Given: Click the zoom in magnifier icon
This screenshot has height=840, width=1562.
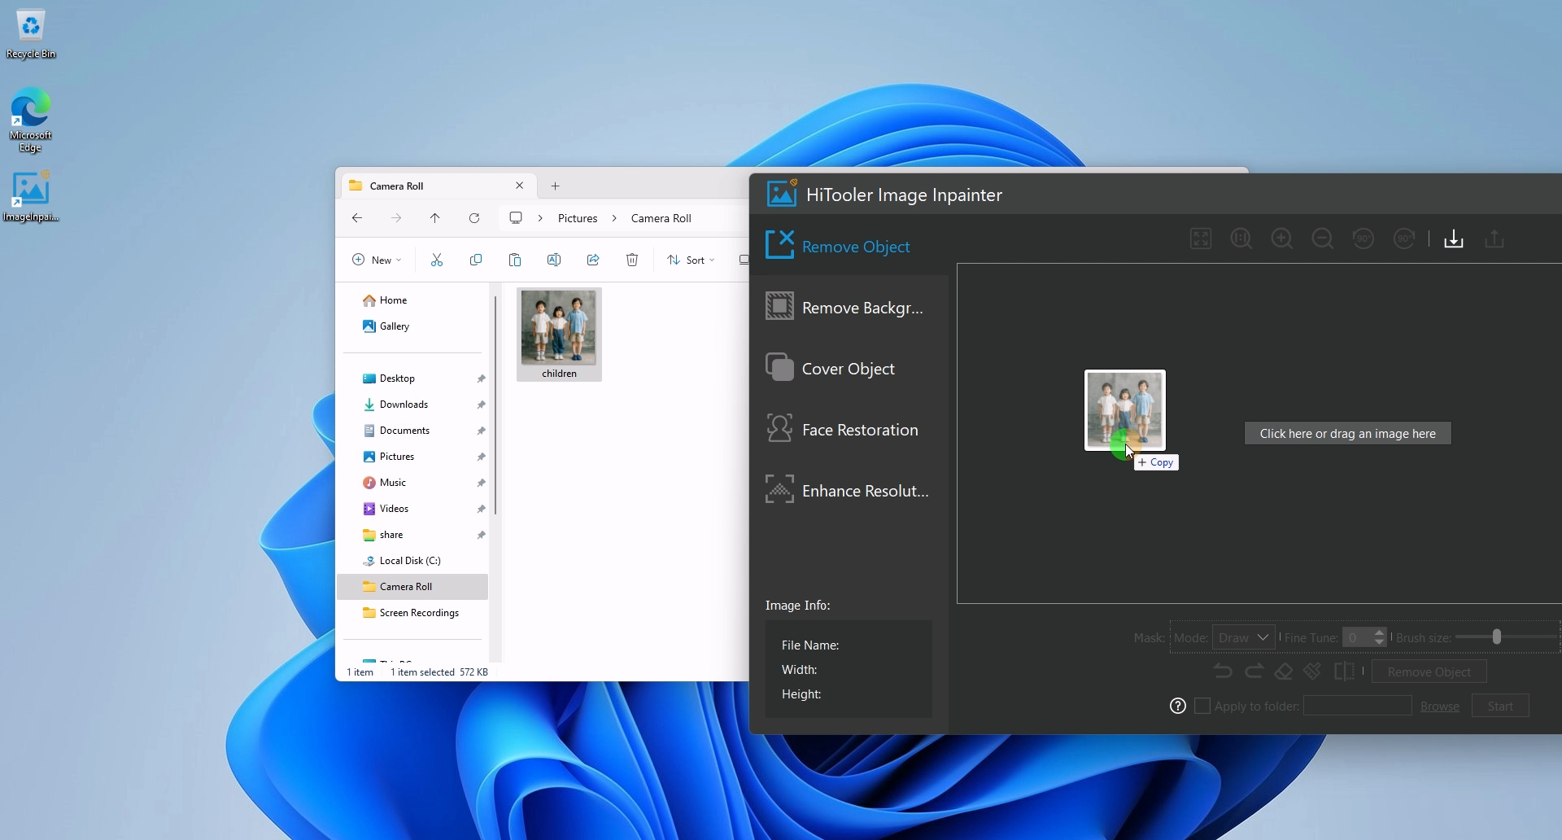Looking at the screenshot, I should 1282,238.
